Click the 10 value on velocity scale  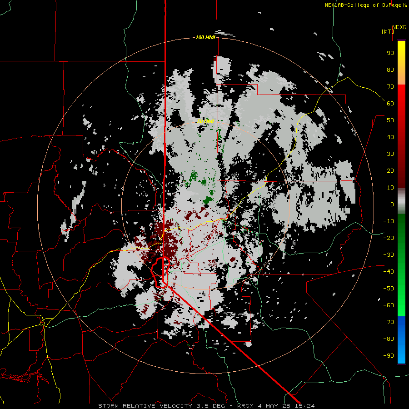pyautogui.click(x=390, y=188)
